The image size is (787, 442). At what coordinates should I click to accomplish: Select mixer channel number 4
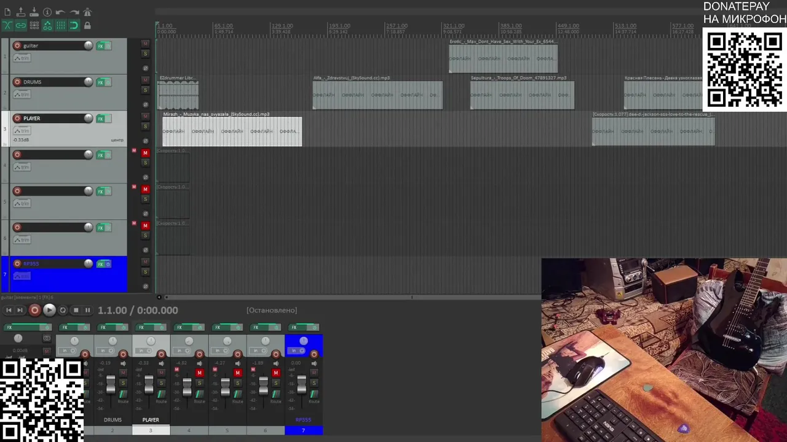coord(189,430)
